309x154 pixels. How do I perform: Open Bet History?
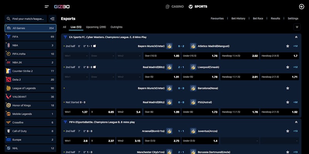[238, 18]
